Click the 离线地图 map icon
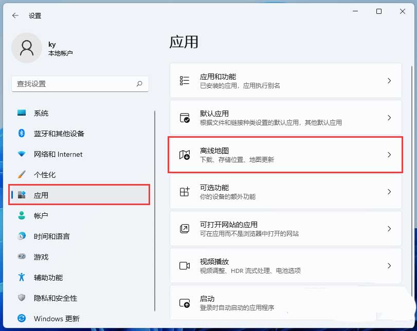Image resolution: width=417 pixels, height=331 pixels. (185, 155)
